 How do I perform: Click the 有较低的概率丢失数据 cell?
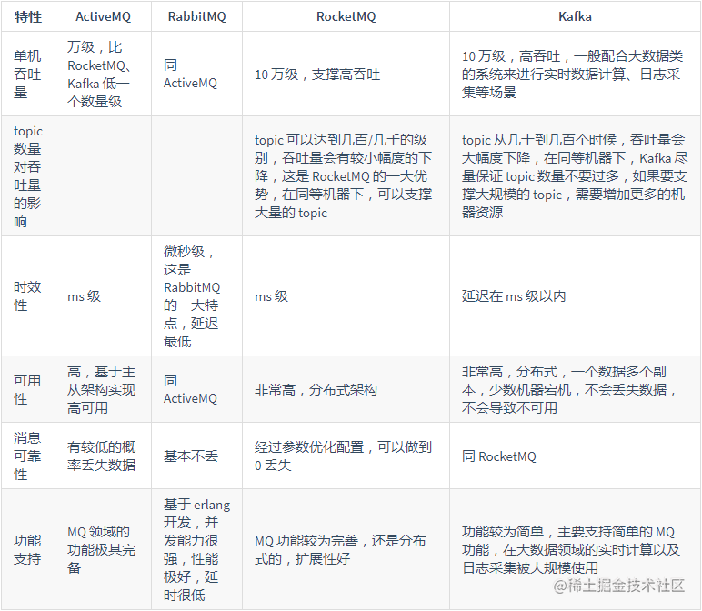(103, 456)
